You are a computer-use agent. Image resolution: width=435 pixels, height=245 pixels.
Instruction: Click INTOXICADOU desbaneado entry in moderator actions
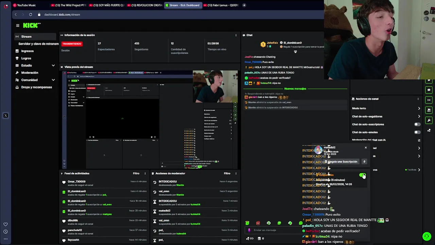[195, 183]
